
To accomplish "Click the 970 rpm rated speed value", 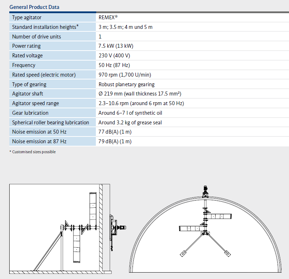I will pos(124,75).
